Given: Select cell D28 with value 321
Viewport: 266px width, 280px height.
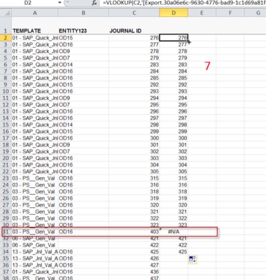Looking at the screenshot, I should [174, 211].
